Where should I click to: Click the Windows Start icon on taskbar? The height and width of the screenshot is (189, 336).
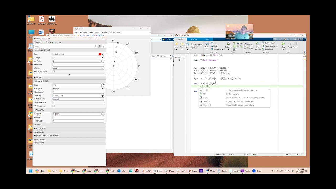(x=31, y=171)
